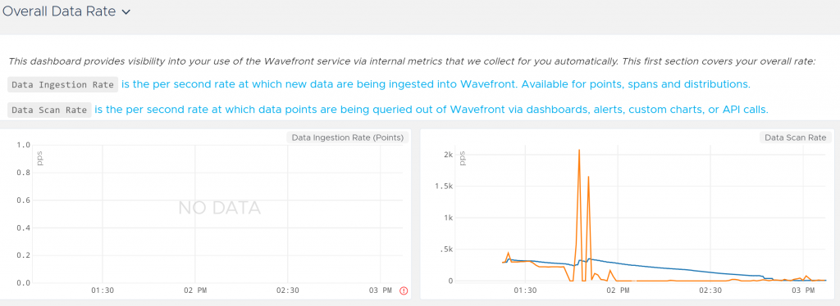Collapse the Overall Data Rate section chevron

pyautogui.click(x=126, y=12)
